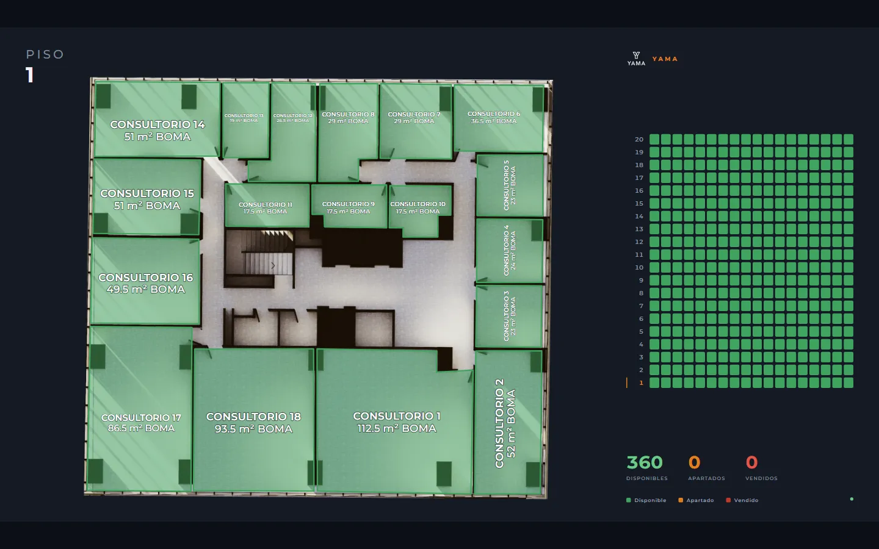879x549 pixels.
Task: Click the green Disponible legend entry
Action: tap(646, 500)
